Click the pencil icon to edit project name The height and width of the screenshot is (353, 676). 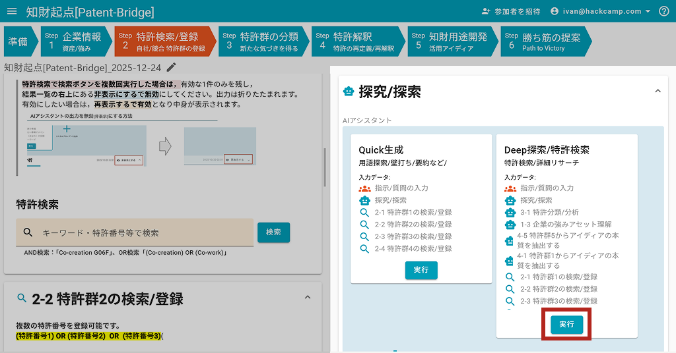(172, 67)
